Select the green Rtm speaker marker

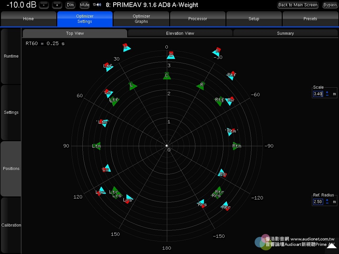click(236, 146)
